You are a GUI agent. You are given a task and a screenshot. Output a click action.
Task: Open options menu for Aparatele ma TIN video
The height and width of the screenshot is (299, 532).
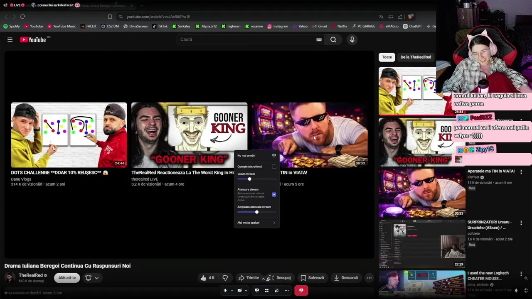tap(521, 172)
